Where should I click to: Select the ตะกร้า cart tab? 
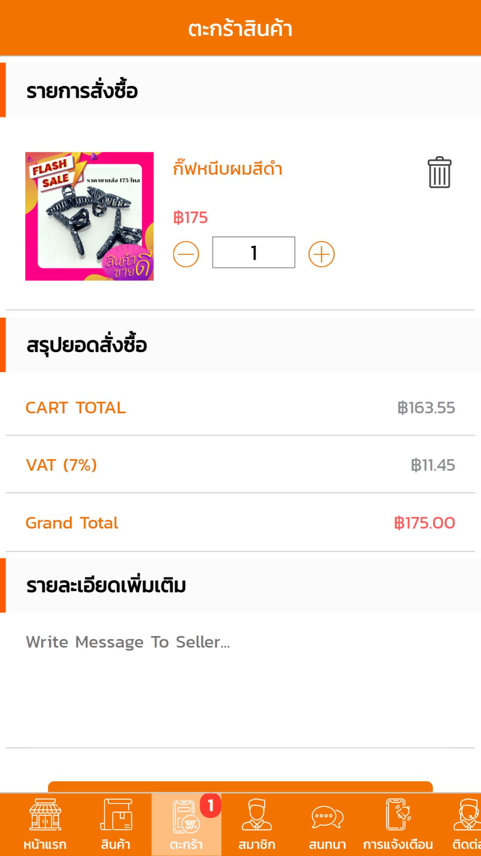pyautogui.click(x=186, y=824)
